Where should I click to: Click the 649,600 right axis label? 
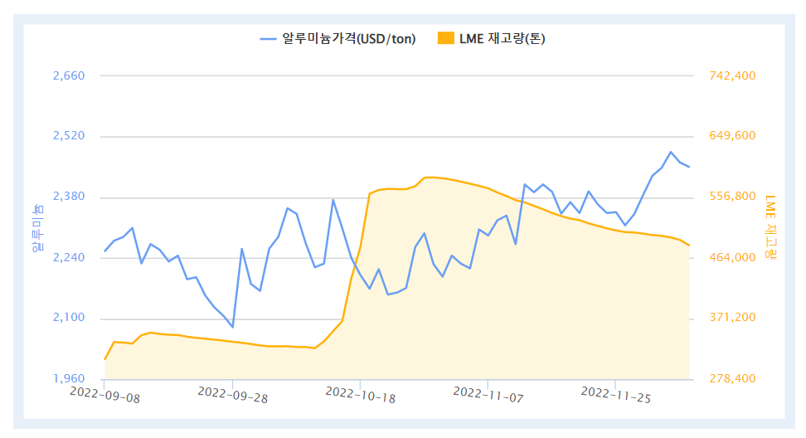tap(732, 136)
